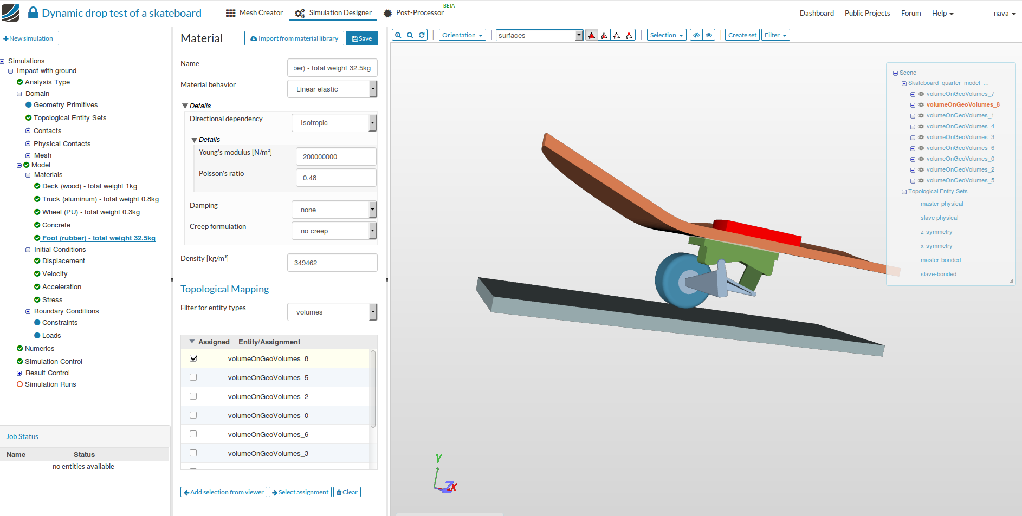The height and width of the screenshot is (516, 1022).
Task: Open the Selection dropdown in viewer toolbar
Action: coord(667,35)
